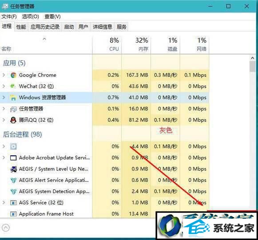The height and width of the screenshot is (240, 258).
Task: Click the 后台进程 (98) group heading
Action: pyautogui.click(x=22, y=134)
